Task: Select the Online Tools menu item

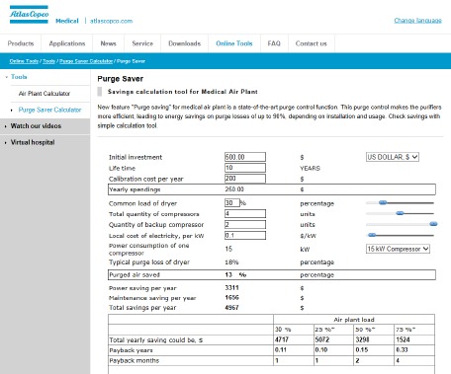Action: tap(234, 43)
